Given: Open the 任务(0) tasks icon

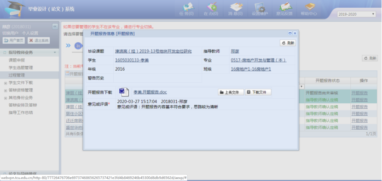Looking at the screenshot, I should point(187,9).
